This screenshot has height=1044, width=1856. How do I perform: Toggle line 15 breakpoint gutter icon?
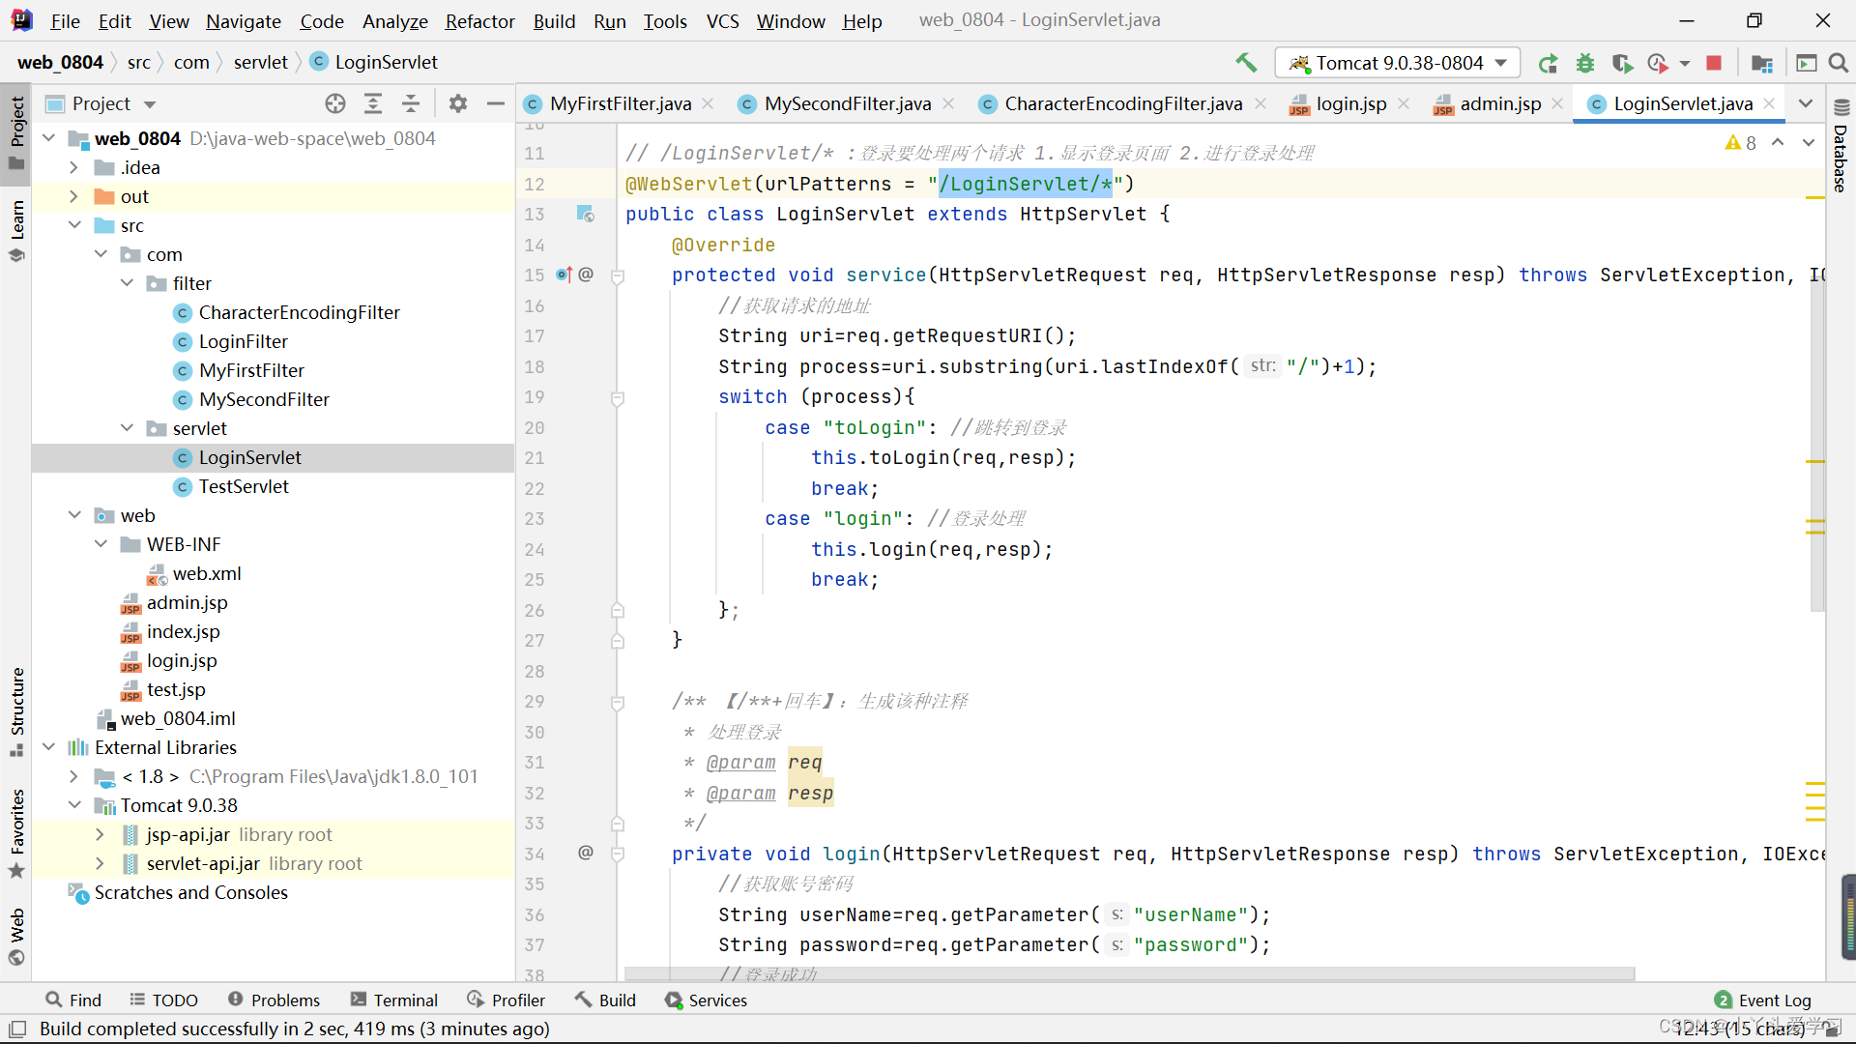564,275
